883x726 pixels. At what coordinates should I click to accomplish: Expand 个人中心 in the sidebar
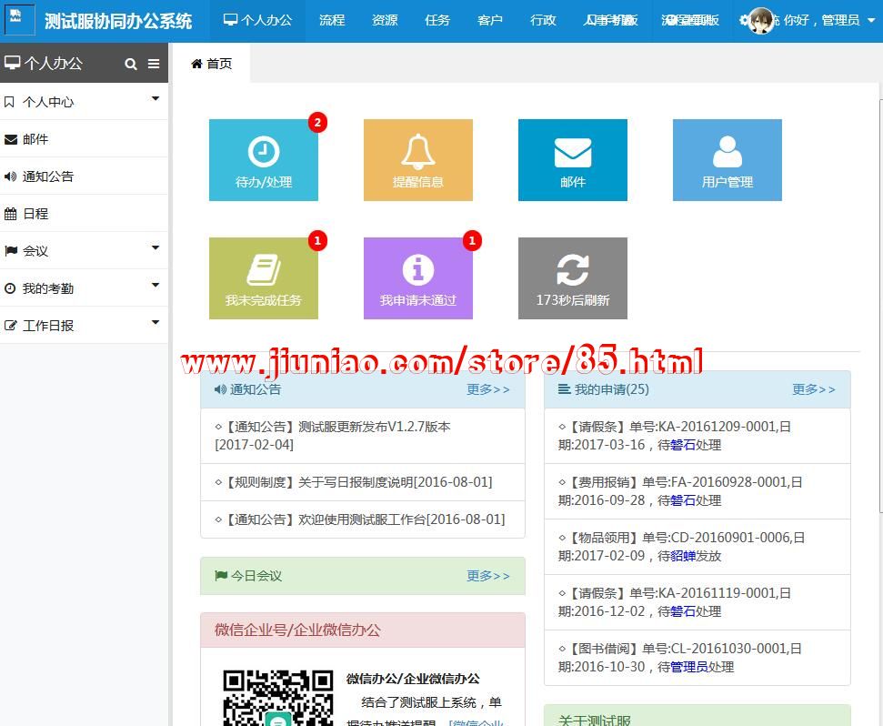(84, 102)
